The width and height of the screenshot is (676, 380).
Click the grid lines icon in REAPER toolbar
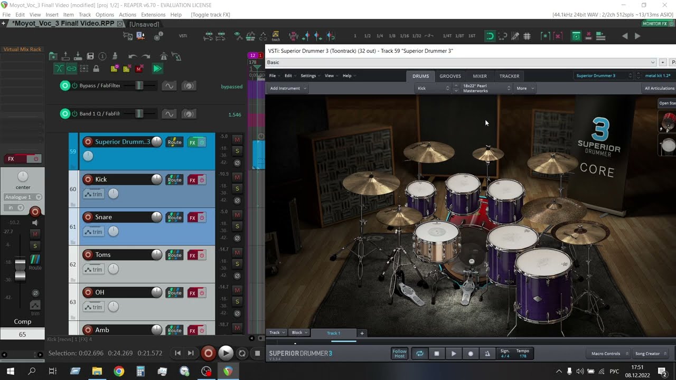point(527,36)
